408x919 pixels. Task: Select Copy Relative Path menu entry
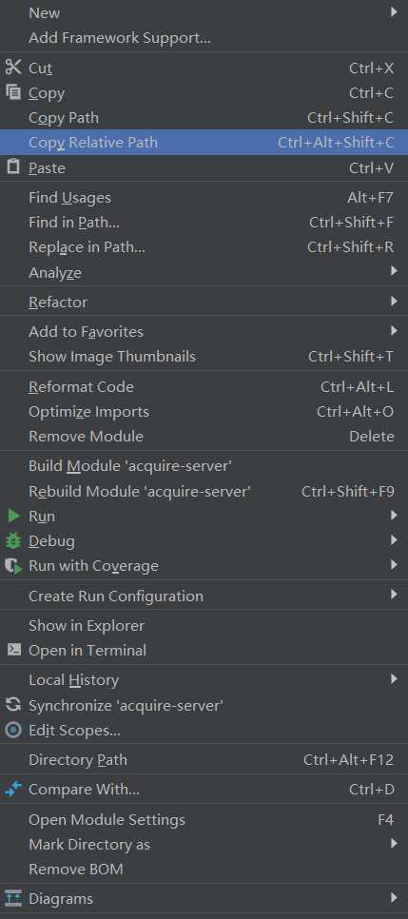204,143
